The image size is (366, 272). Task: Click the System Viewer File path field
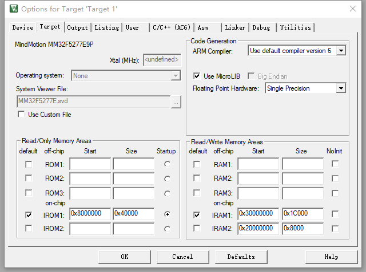pyautogui.click(x=94, y=101)
